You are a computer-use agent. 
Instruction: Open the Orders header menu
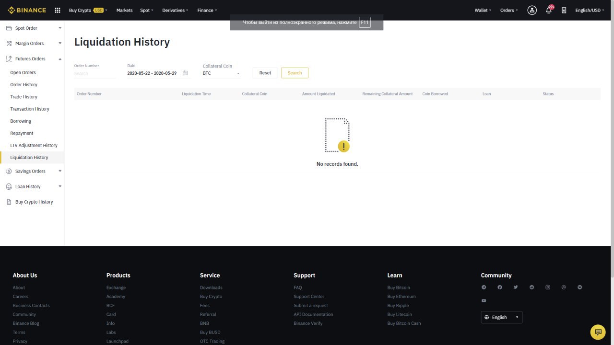click(509, 10)
